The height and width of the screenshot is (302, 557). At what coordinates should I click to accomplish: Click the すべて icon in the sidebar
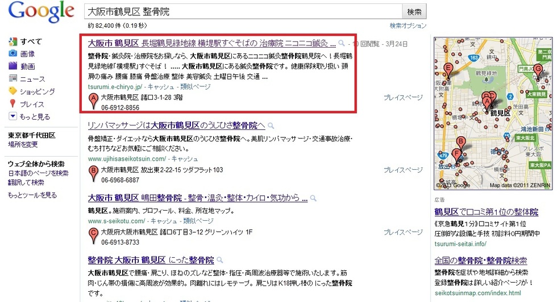point(13,41)
